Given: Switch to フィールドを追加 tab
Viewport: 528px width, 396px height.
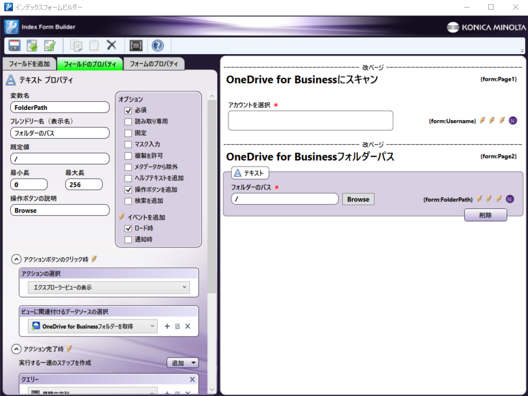Looking at the screenshot, I should click(x=30, y=64).
